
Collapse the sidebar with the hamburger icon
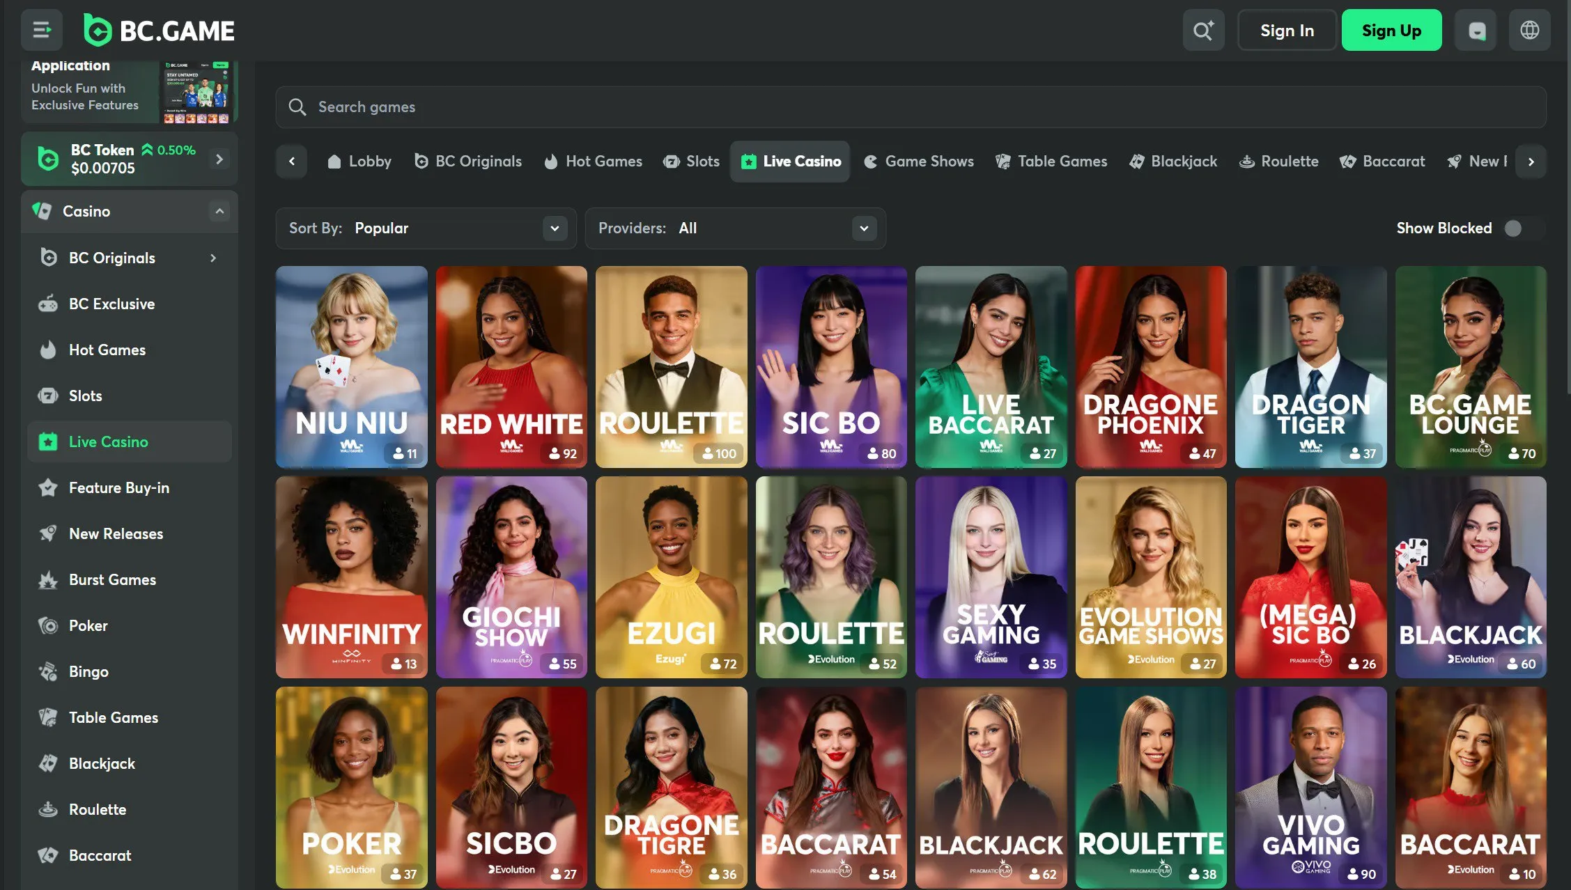[x=43, y=30]
